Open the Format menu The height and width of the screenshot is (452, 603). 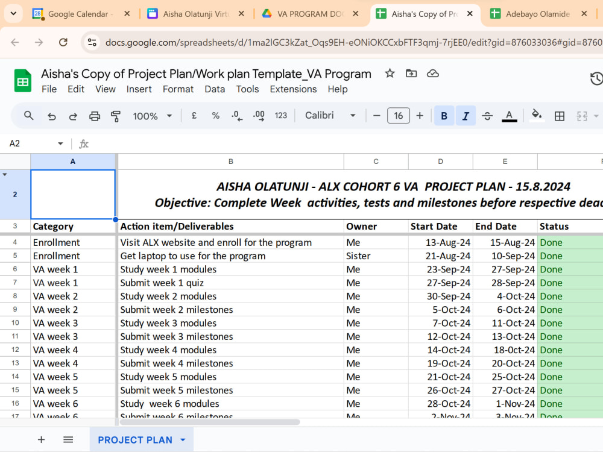[x=178, y=89]
